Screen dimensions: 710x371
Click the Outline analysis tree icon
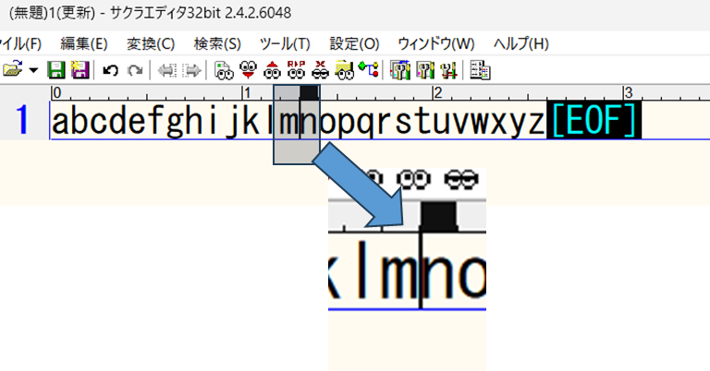pyautogui.click(x=369, y=69)
